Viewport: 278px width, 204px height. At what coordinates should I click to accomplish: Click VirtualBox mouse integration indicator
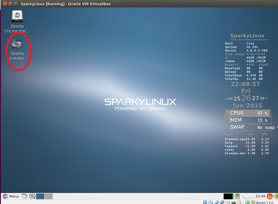[x=247, y=202]
